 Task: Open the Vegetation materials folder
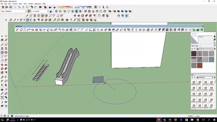coord(205,106)
